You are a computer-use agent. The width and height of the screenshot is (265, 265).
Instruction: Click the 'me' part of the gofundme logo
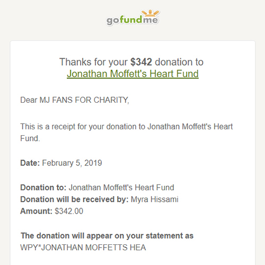tap(151, 20)
